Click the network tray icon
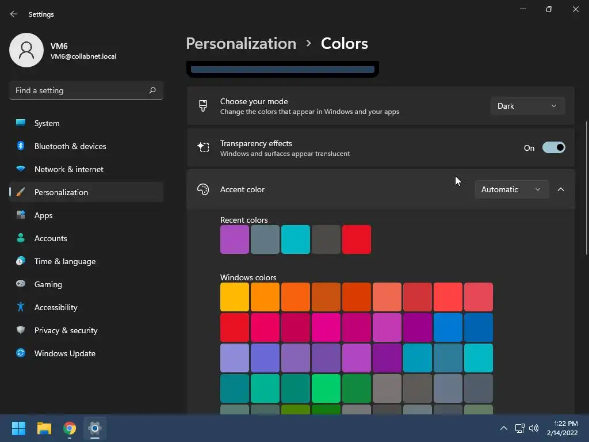The width and height of the screenshot is (589, 442). (x=519, y=428)
